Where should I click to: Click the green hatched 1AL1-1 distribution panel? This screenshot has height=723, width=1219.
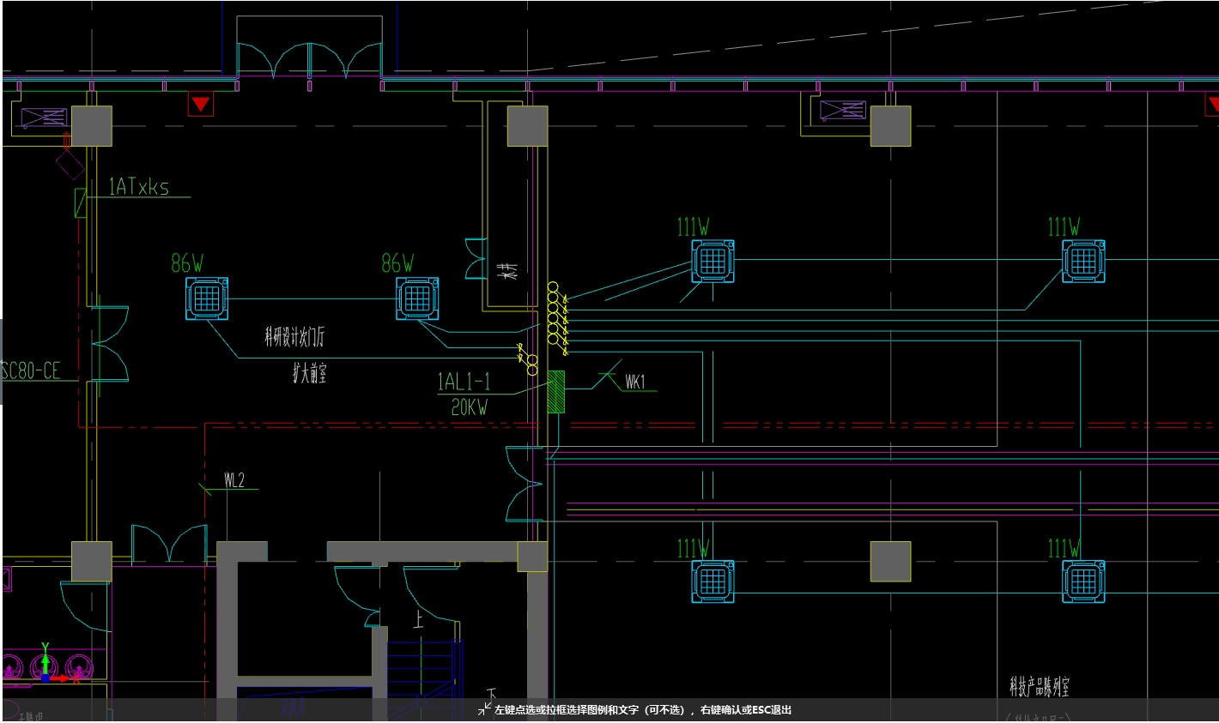click(x=555, y=392)
